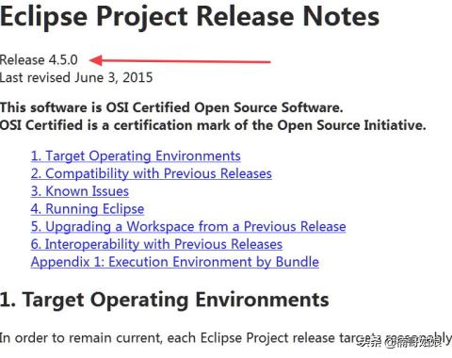Jump to Appendix 1 Execution Environment link

pos(175,262)
